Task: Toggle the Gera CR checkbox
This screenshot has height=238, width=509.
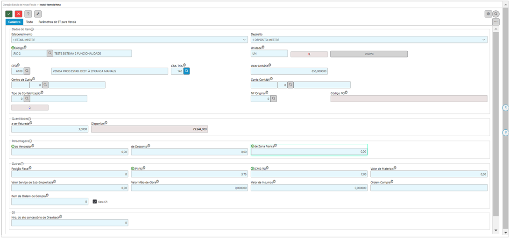Action: 95,202
